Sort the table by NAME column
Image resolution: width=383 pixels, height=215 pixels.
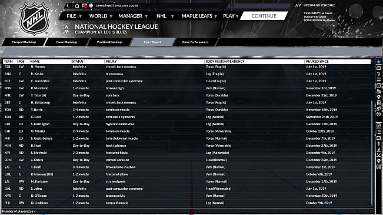coord(35,62)
